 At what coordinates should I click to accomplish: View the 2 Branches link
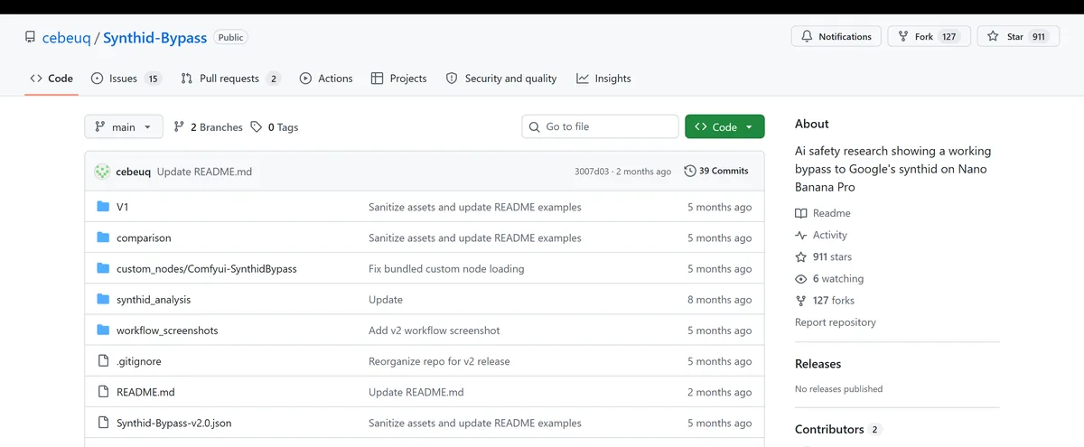[x=208, y=127]
